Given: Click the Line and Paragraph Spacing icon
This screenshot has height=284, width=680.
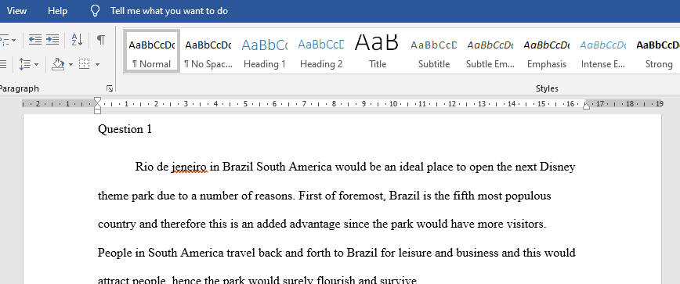Looking at the screenshot, I should 25,64.
